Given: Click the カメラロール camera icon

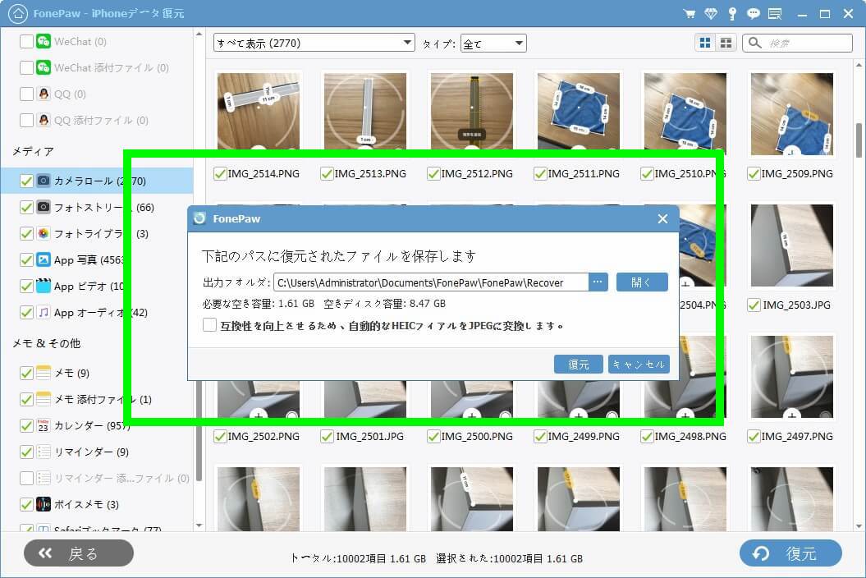Looking at the screenshot, I should (x=44, y=181).
